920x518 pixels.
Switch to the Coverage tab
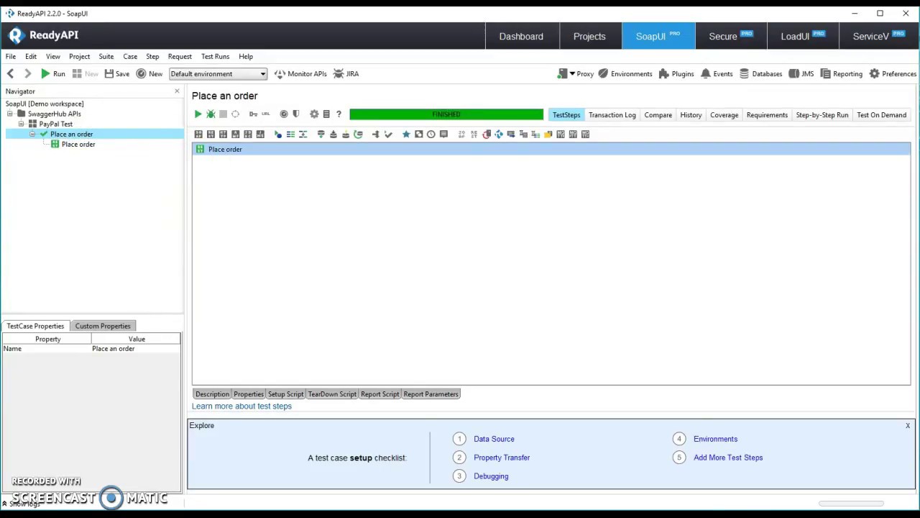(x=724, y=114)
